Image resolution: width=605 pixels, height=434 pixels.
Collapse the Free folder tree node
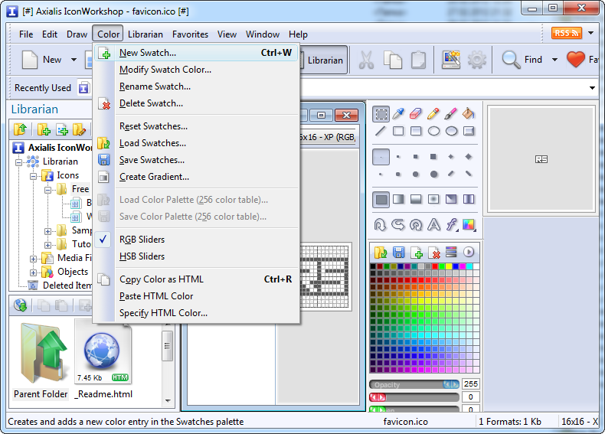tap(47, 190)
